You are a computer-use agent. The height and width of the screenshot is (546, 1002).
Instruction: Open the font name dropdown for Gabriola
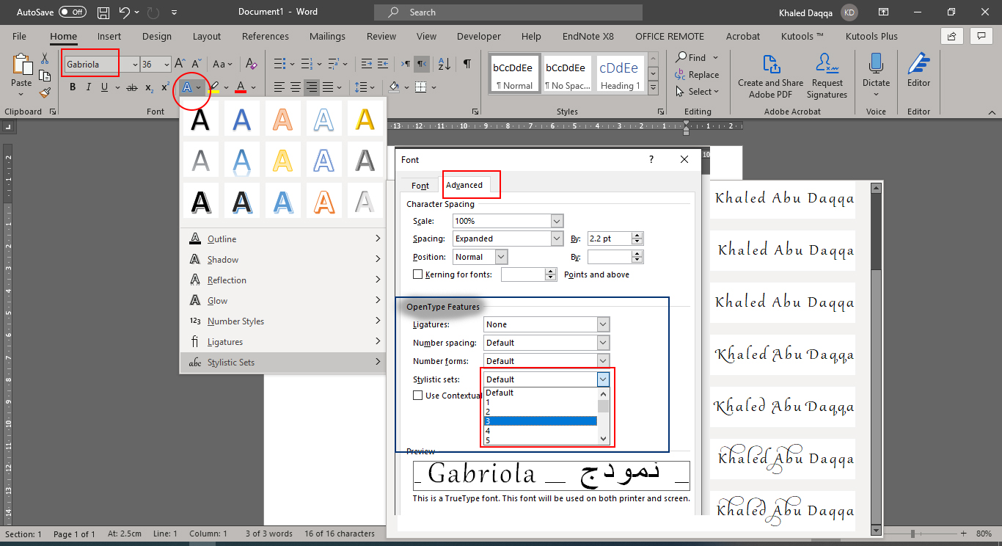point(135,65)
